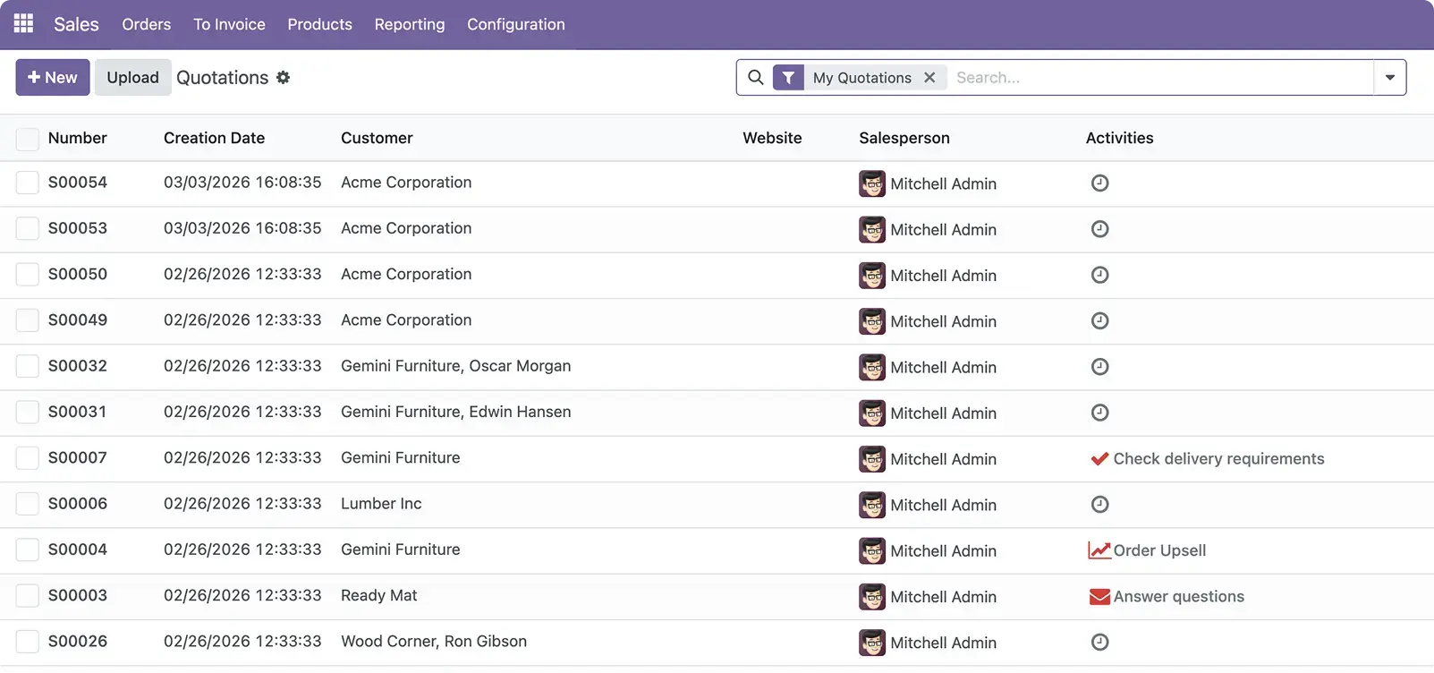Create a new quotation with New button
This screenshot has width=1434, height=673.
(x=53, y=78)
